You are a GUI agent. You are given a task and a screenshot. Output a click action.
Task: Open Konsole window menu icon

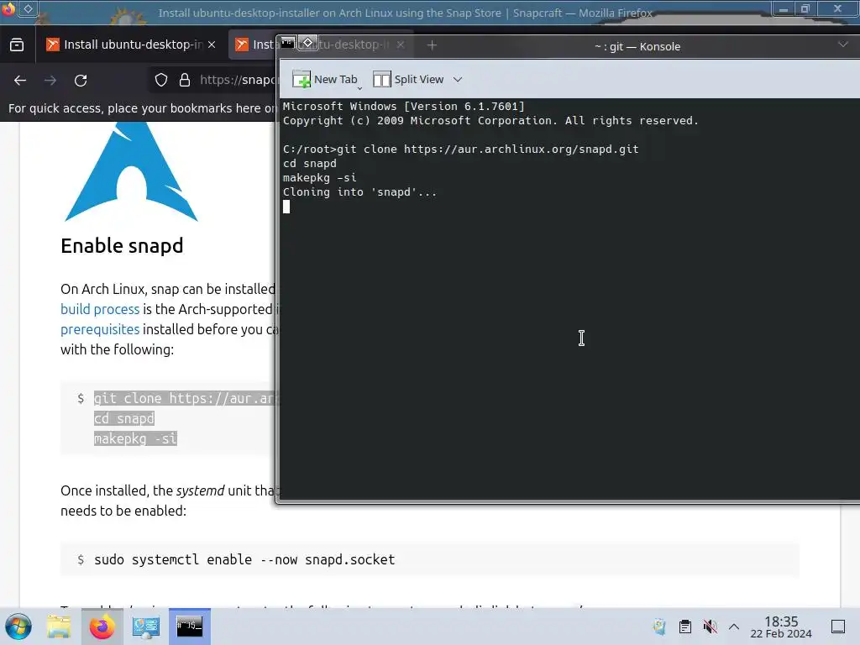[x=287, y=43]
